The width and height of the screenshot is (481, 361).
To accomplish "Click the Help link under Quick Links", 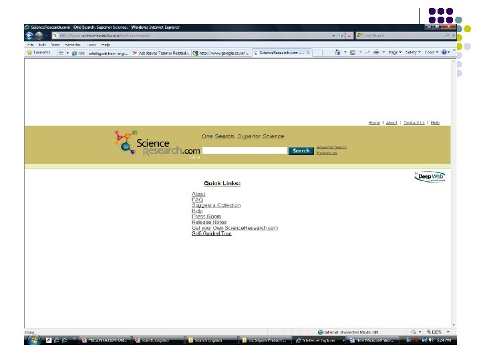I will (197, 211).
